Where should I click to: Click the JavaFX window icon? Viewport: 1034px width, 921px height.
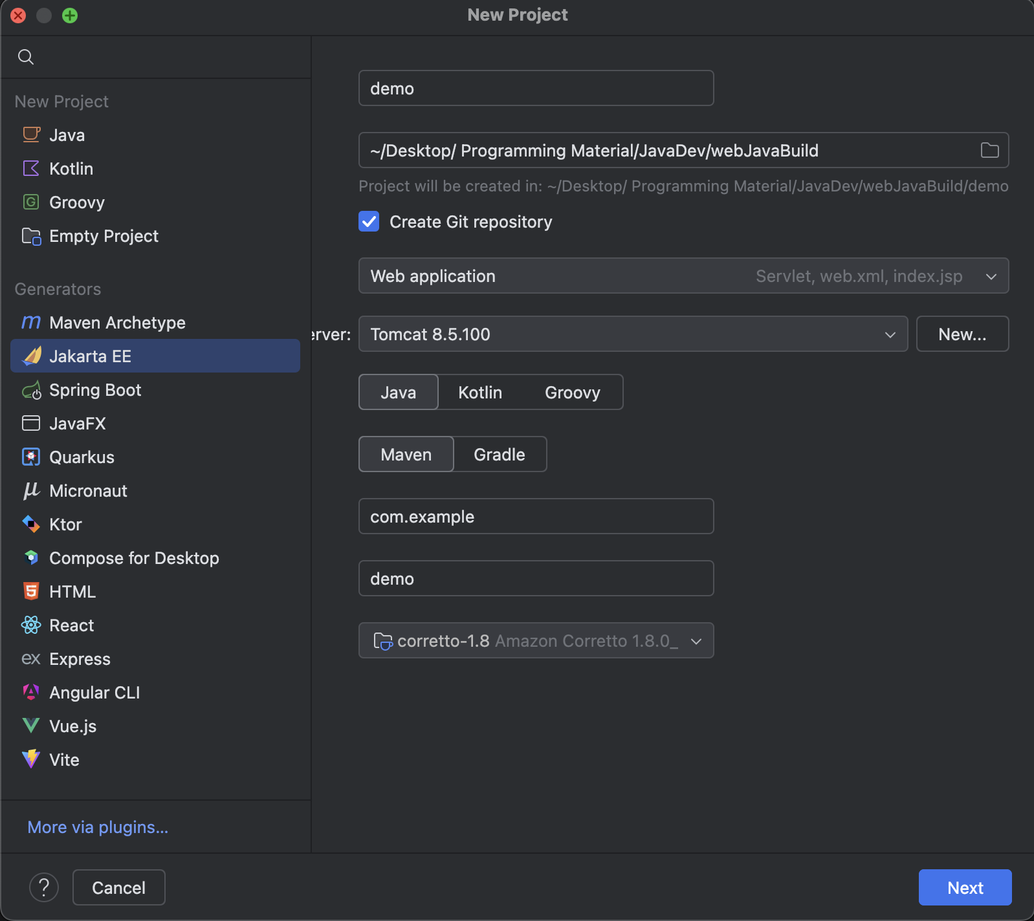(31, 423)
